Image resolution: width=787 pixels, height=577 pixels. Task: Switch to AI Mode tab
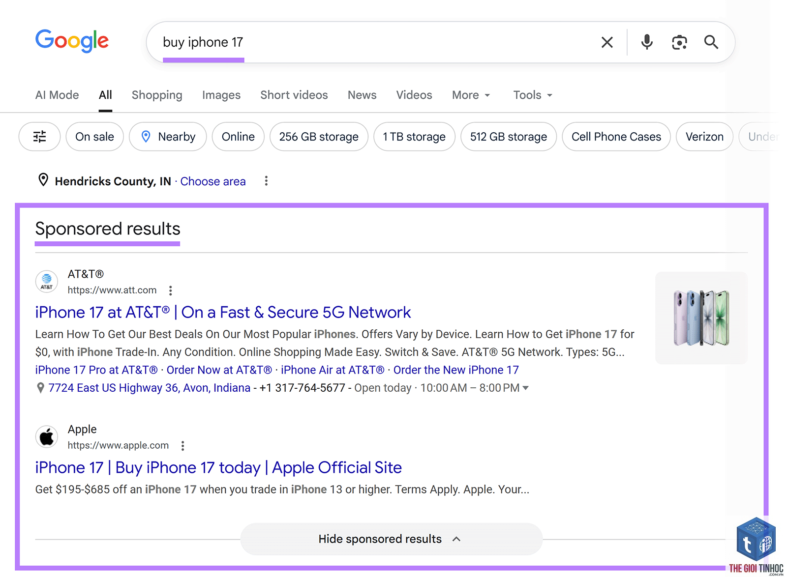57,95
